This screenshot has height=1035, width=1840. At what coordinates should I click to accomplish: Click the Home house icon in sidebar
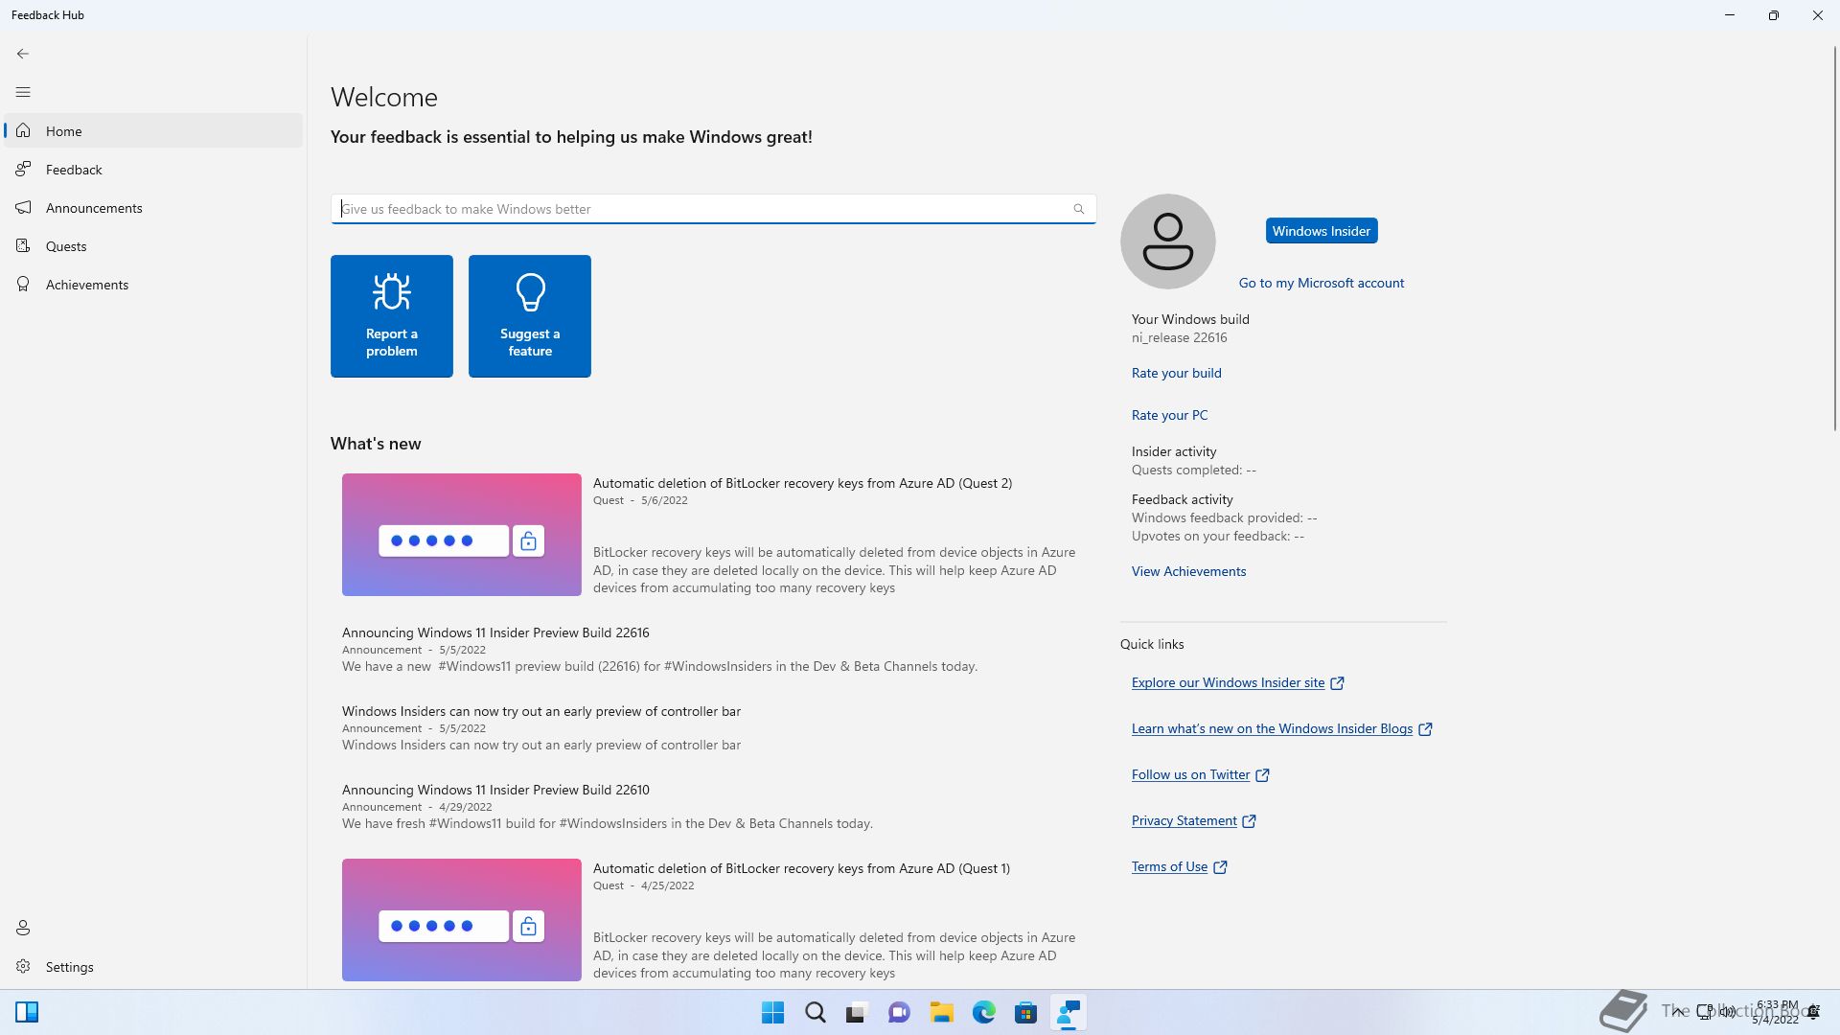[x=23, y=130]
